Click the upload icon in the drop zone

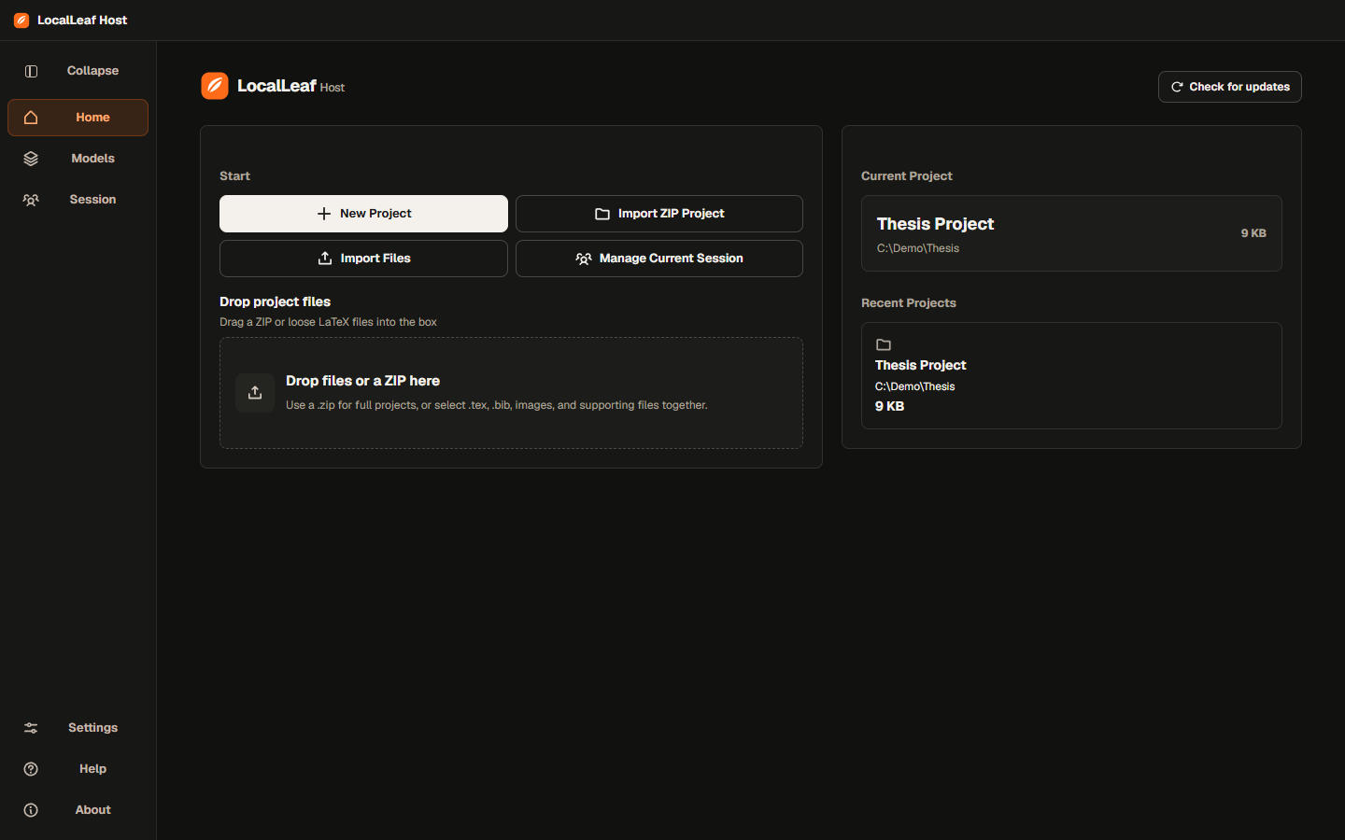(255, 393)
